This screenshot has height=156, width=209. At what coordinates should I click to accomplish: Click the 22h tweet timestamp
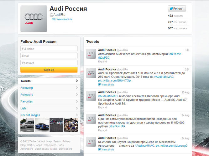(x=187, y=70)
